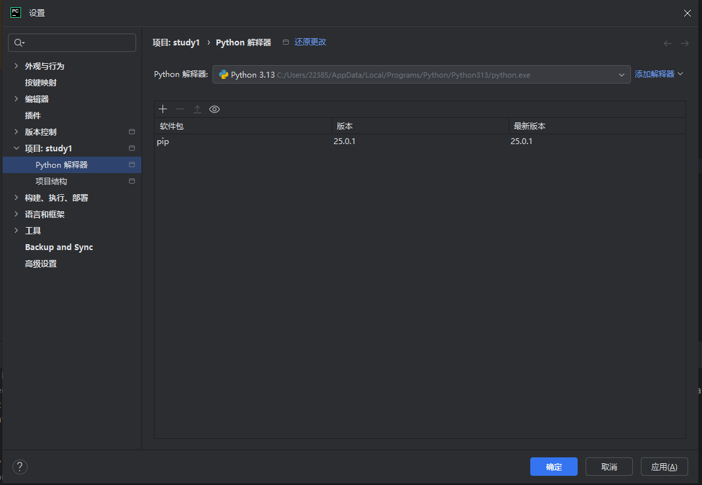The height and width of the screenshot is (485, 702).
Task: Select 插件 in the settings tree
Action: tap(33, 116)
